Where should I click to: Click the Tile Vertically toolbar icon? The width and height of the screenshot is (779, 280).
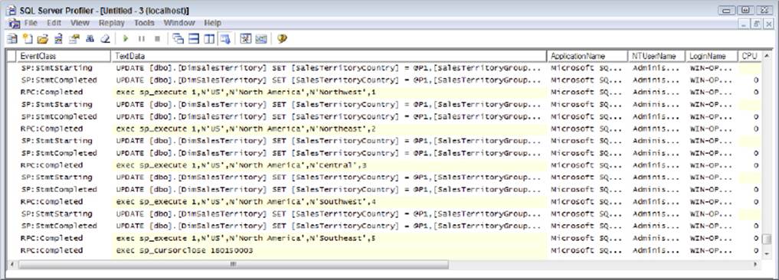(209, 39)
